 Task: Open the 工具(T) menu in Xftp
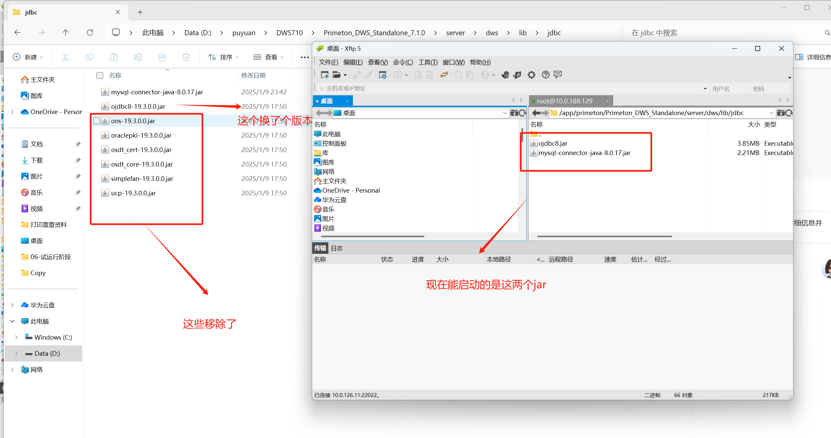coord(427,62)
